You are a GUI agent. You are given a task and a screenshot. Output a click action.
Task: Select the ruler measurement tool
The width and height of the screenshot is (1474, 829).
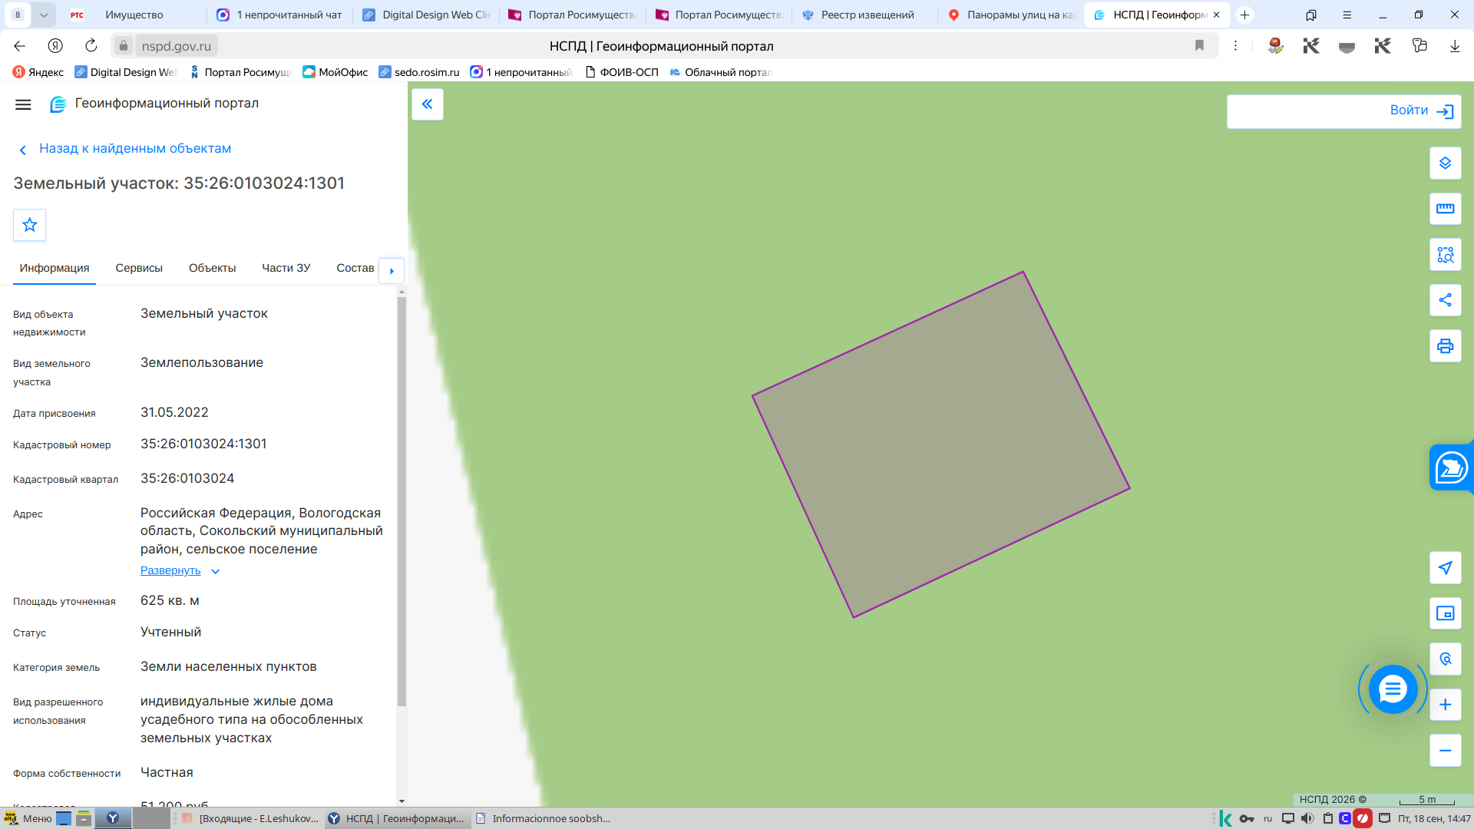pyautogui.click(x=1445, y=209)
